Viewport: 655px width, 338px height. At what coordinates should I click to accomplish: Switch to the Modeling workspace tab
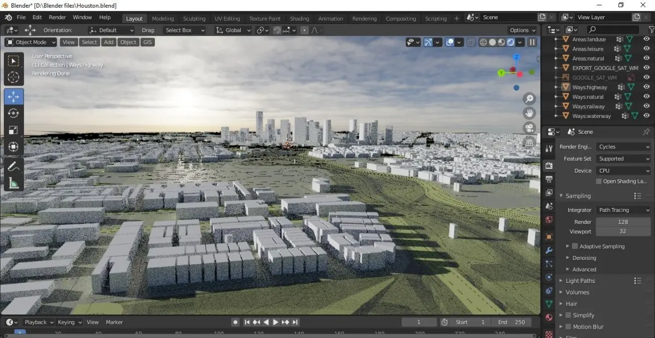pyautogui.click(x=163, y=19)
